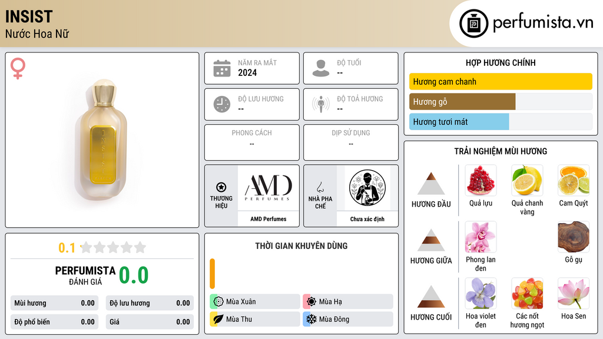Click the Chưa xác định perfumer label
The image size is (603, 339).
367,219
